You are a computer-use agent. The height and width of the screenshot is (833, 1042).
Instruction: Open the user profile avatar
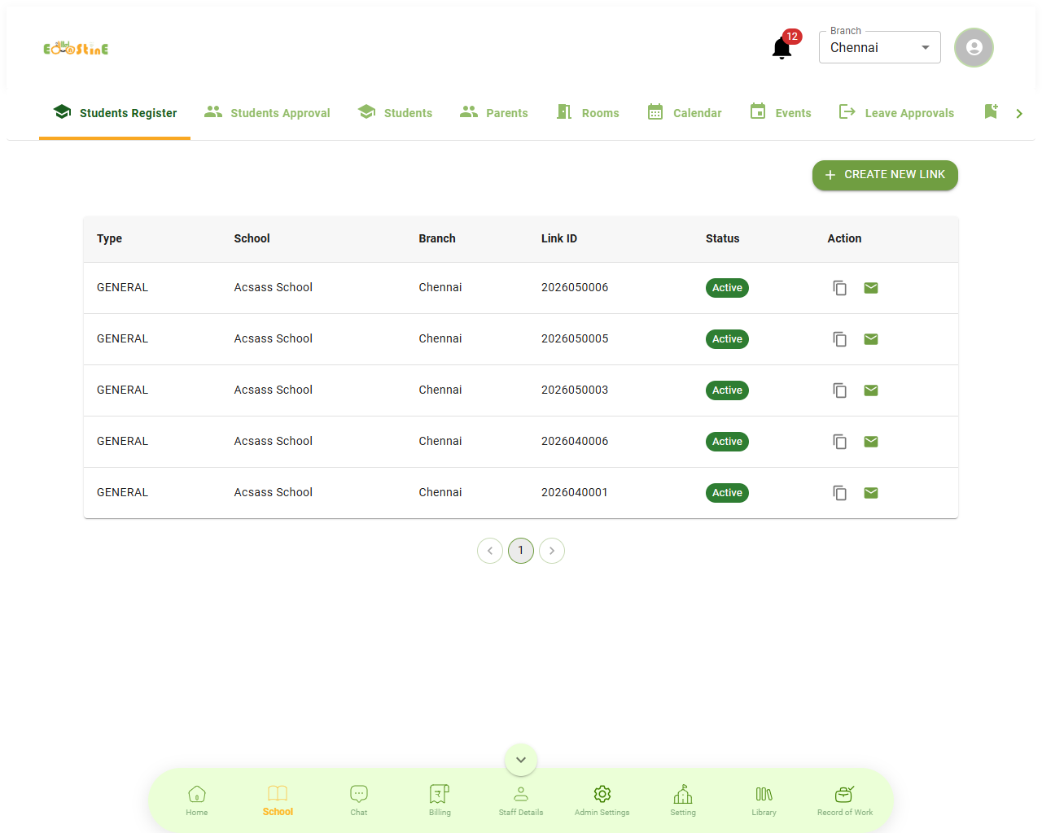[x=974, y=48]
